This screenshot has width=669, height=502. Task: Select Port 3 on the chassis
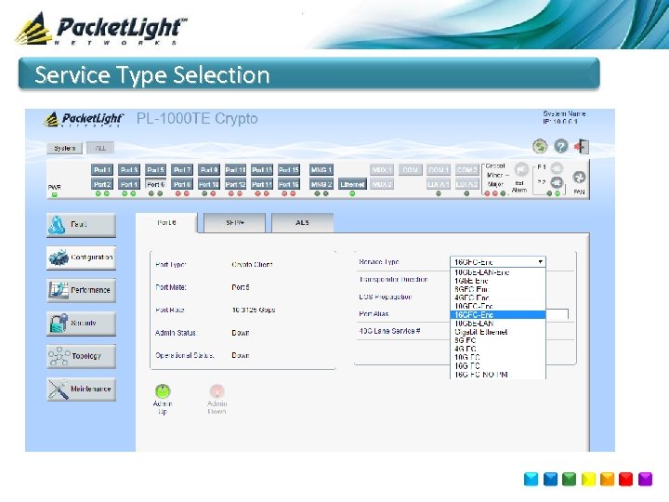coord(129,170)
